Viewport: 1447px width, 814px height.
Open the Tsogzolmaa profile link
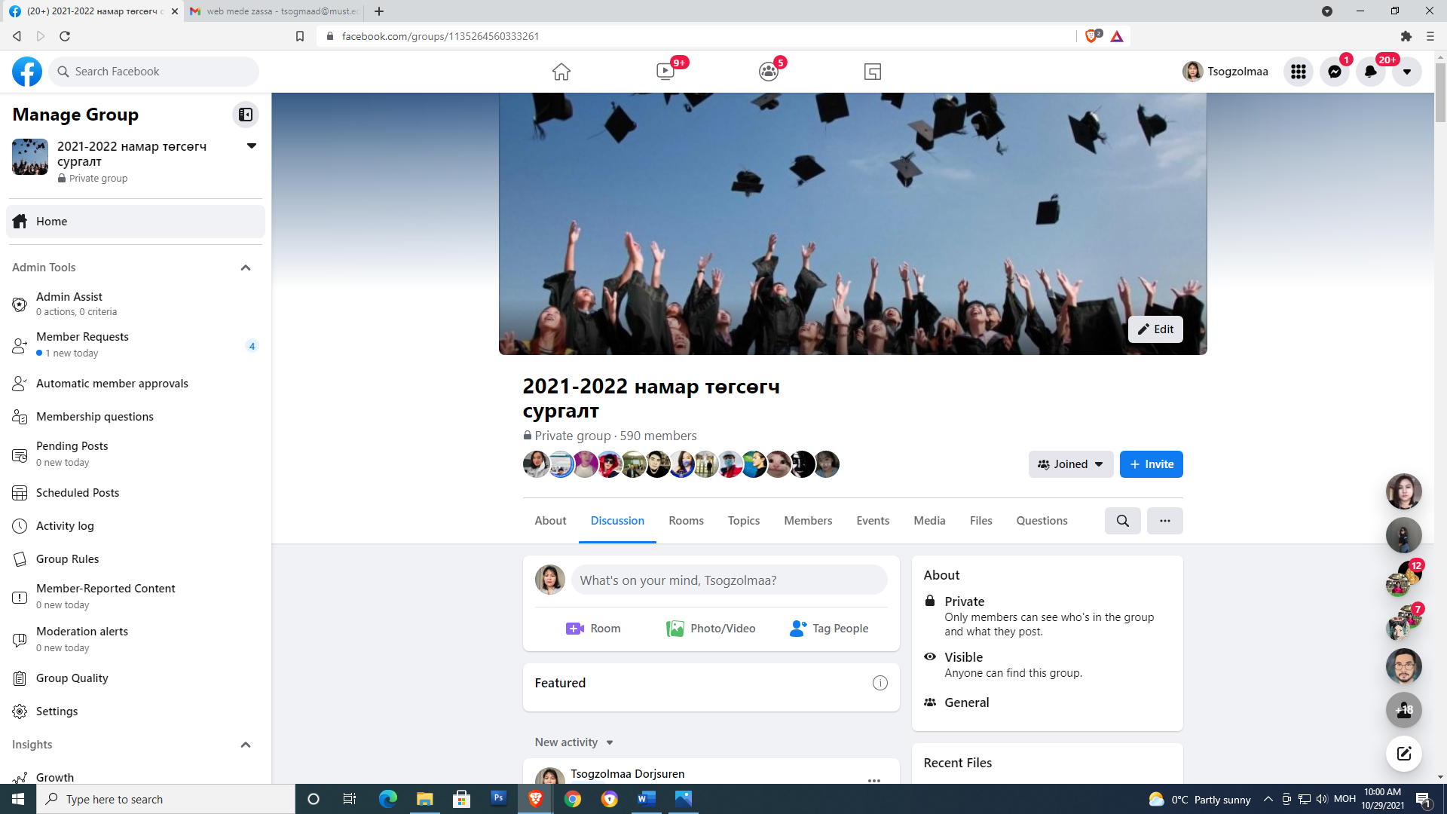pos(1225,72)
